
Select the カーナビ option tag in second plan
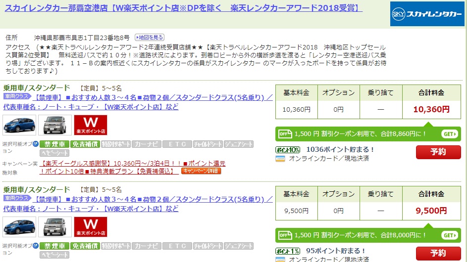click(x=146, y=246)
